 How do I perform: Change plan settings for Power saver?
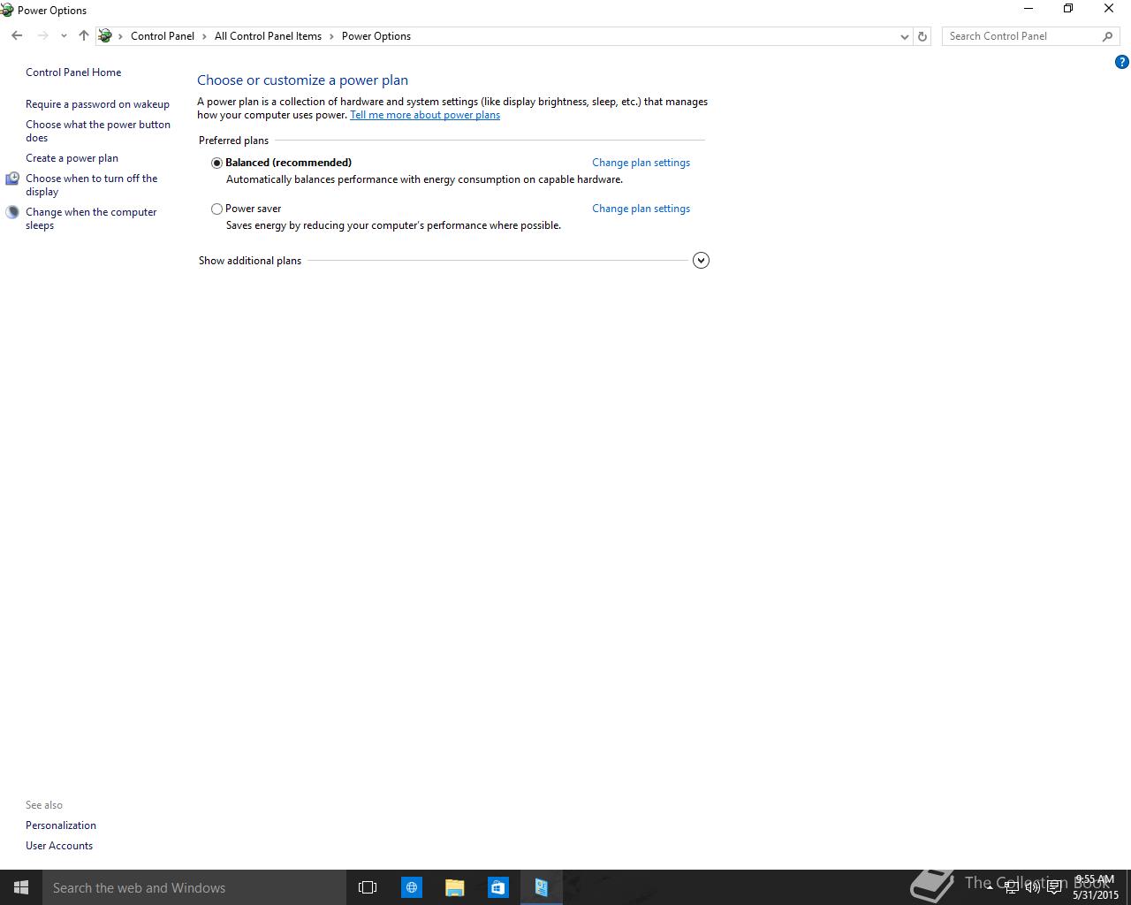point(641,209)
